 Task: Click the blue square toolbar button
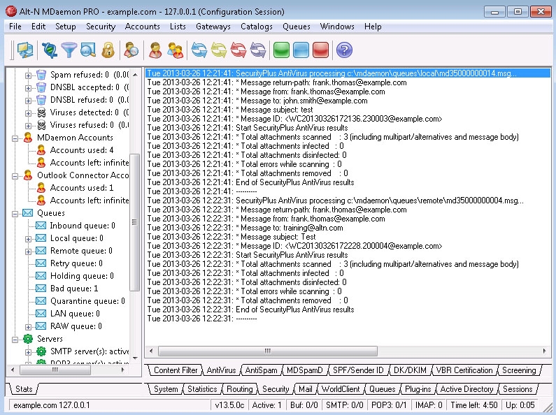[301, 50]
